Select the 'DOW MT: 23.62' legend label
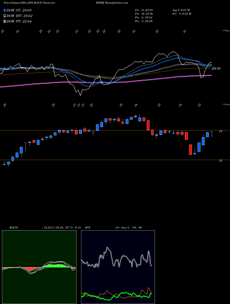 click(19, 16)
